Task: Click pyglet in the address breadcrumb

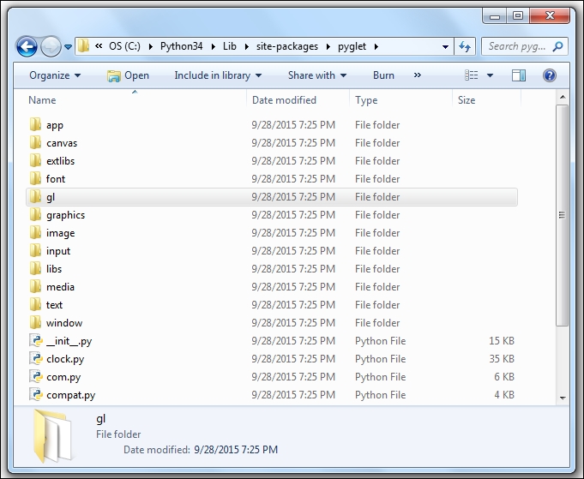Action: click(352, 46)
